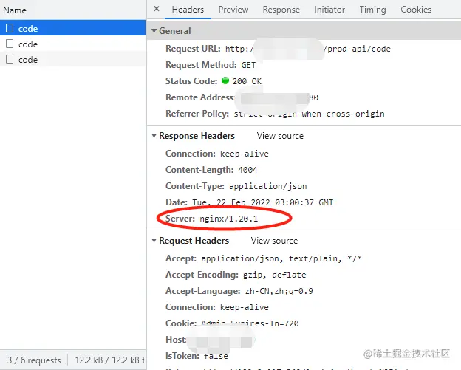The width and height of the screenshot is (461, 370).
Task: View source of Request Headers
Action: click(274, 241)
